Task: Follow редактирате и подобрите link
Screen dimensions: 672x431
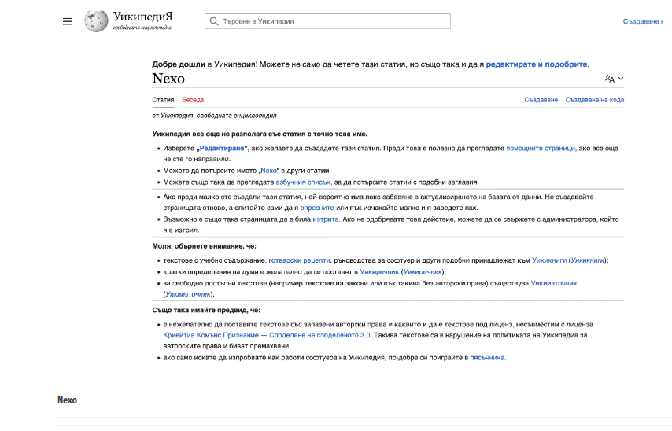Action: (x=536, y=64)
